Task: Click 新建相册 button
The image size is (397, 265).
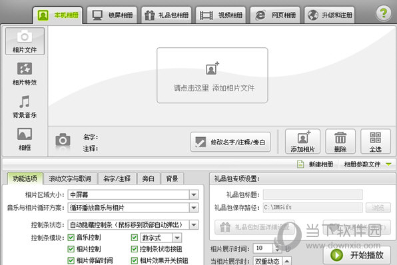Action: (x=315, y=164)
